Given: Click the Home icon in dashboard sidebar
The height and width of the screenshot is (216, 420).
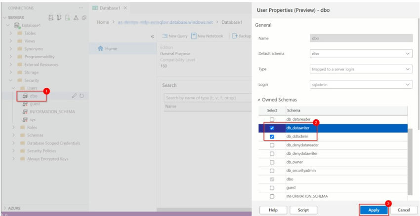Looking at the screenshot, I should pyautogui.click(x=100, y=48).
